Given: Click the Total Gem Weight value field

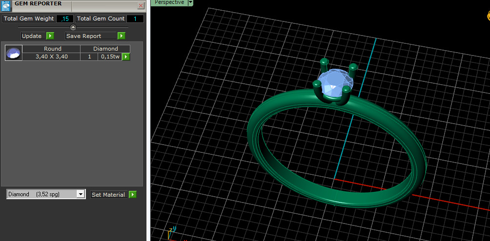Looking at the screenshot, I should tap(65, 19).
